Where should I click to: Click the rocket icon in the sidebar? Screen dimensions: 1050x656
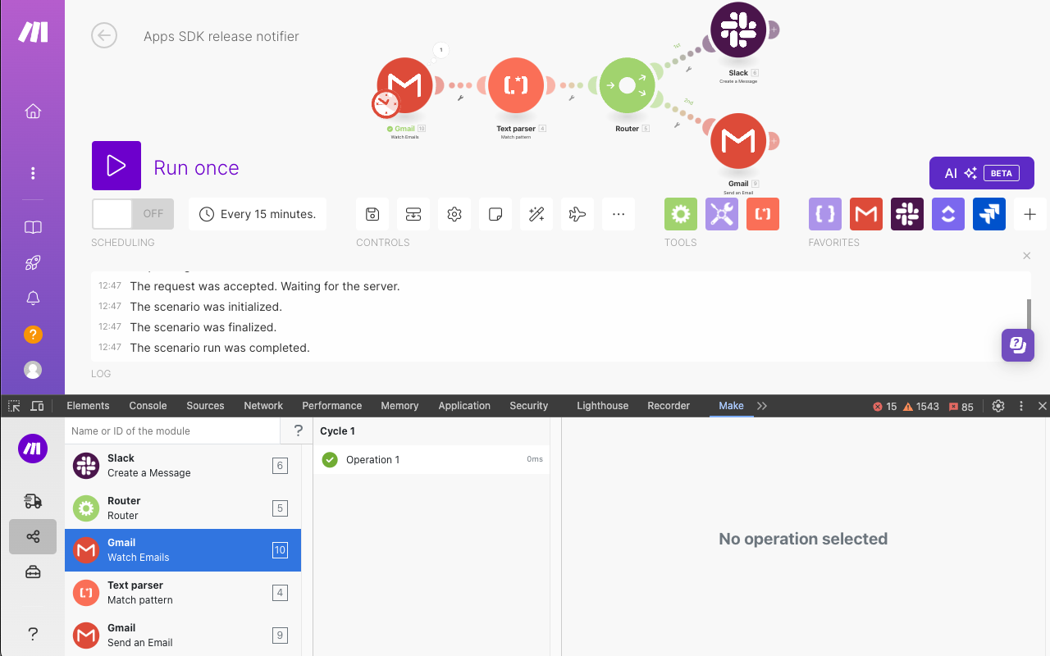pyautogui.click(x=33, y=263)
